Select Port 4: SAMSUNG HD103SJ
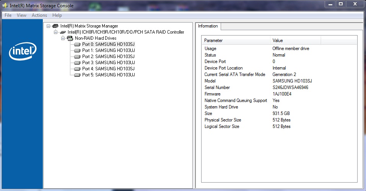366x191 pixels. coord(108,68)
